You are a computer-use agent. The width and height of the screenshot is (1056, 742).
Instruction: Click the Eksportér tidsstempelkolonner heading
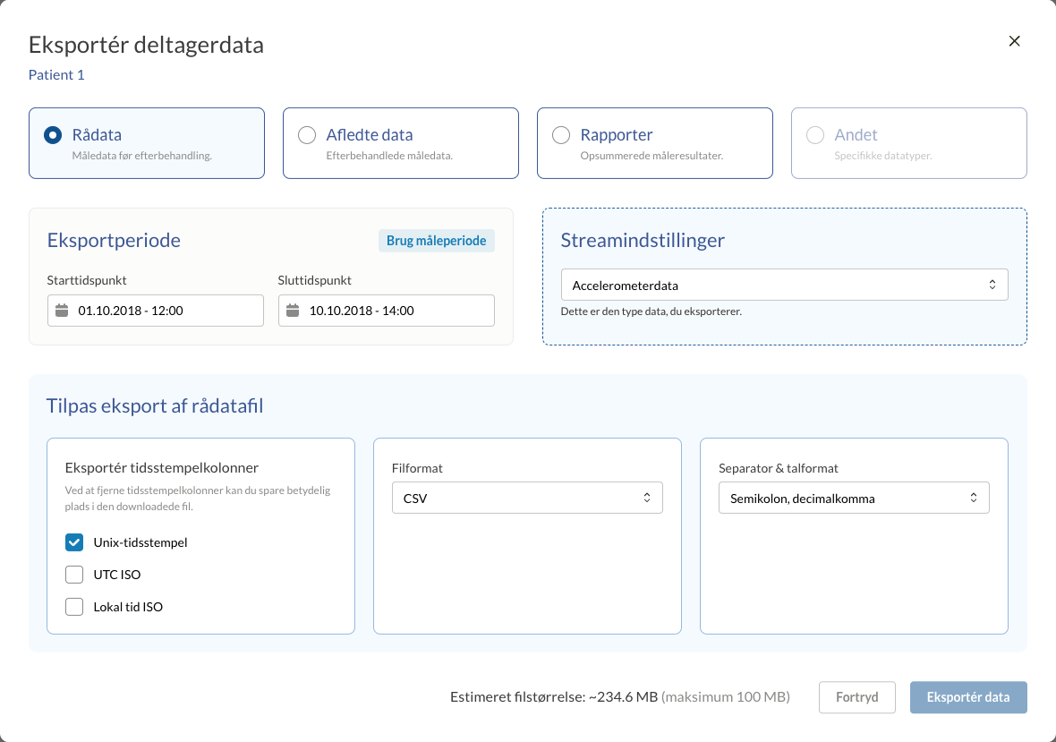pyautogui.click(x=162, y=467)
